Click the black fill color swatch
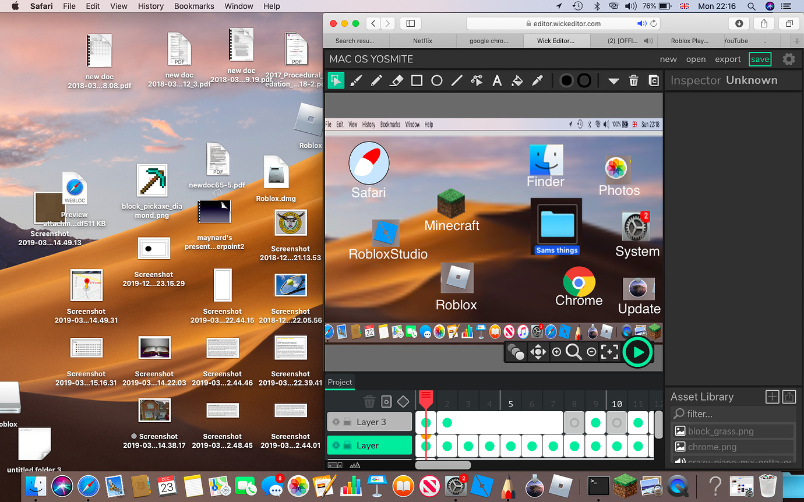Image resolution: width=804 pixels, height=502 pixels. click(566, 80)
